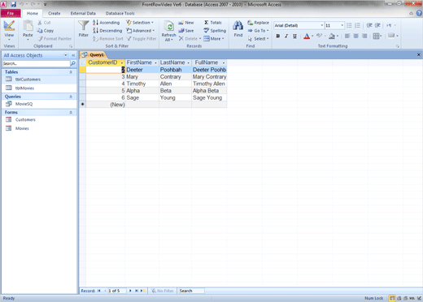This screenshot has height=302, width=423.
Task: Go to first record button
Action: click(x=99, y=291)
